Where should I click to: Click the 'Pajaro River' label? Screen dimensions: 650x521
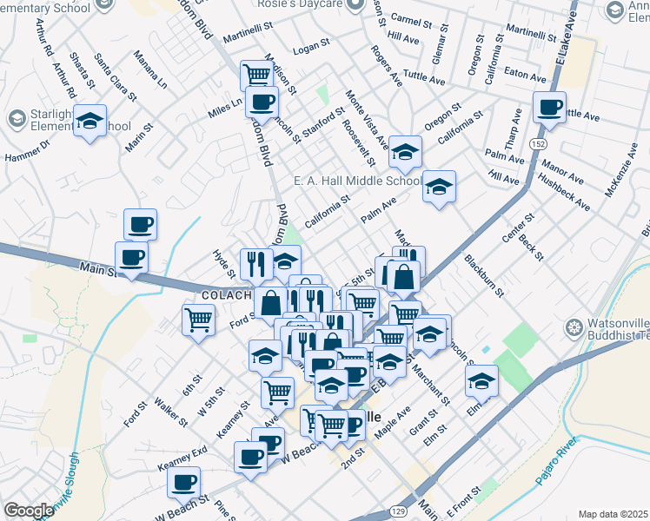pyautogui.click(x=556, y=460)
